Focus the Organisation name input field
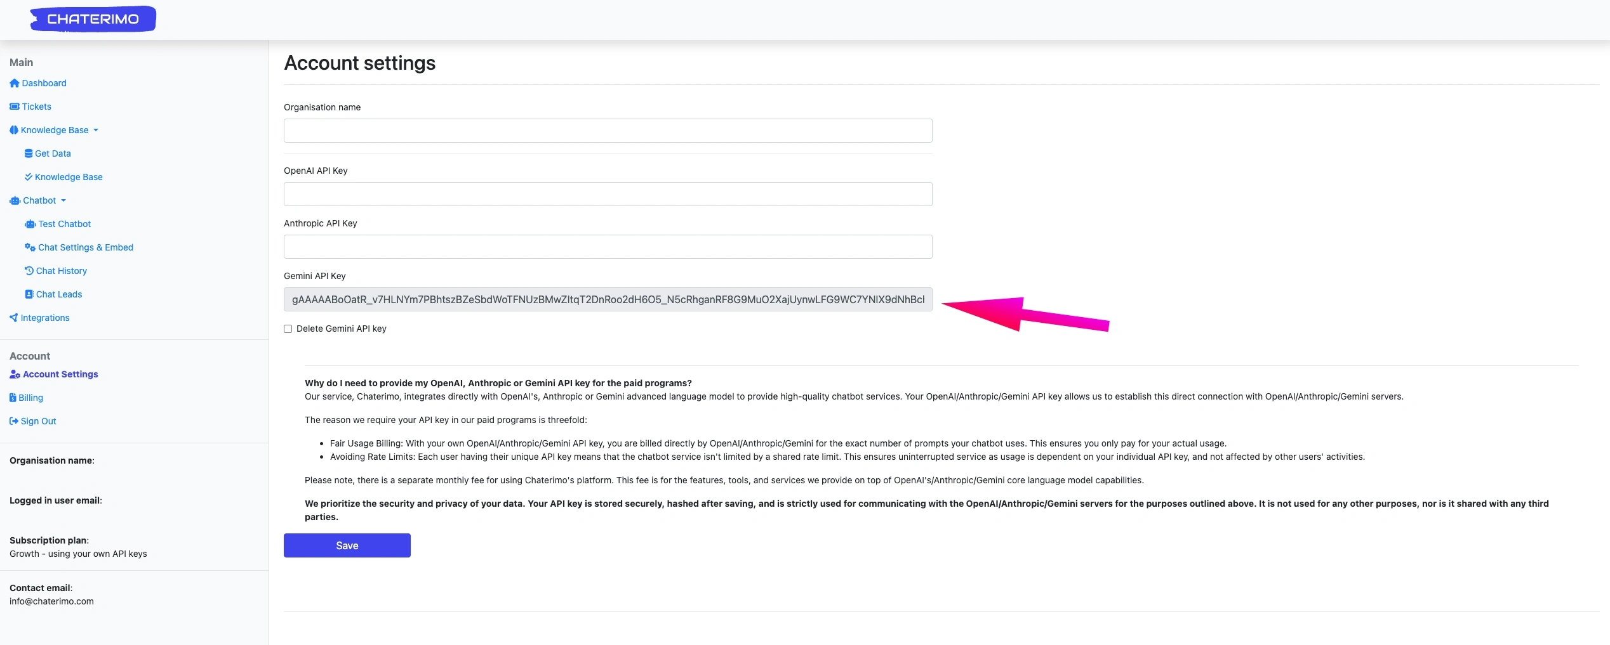Viewport: 1610px width, 645px height. (608, 131)
